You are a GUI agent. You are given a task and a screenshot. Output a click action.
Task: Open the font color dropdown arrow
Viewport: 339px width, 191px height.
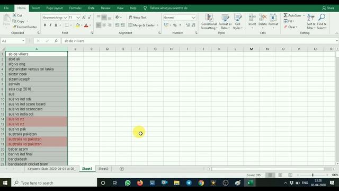90,25
